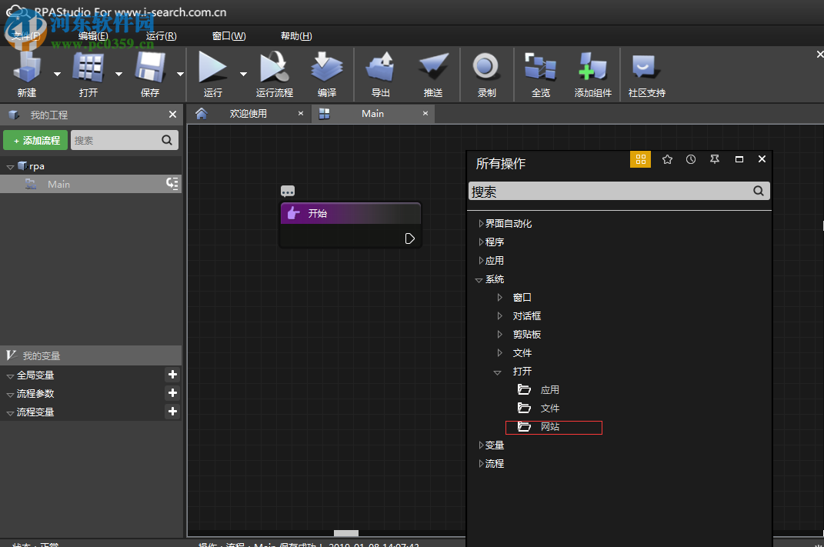
Task: Add a global variable with plus button
Action: tap(172, 375)
